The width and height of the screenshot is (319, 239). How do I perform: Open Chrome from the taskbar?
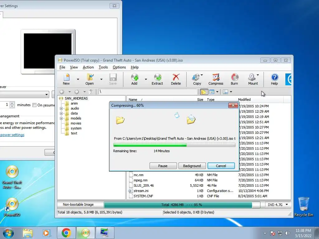click(x=66, y=233)
